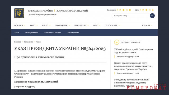Open the President's Facebook icon

(x=117, y=10)
